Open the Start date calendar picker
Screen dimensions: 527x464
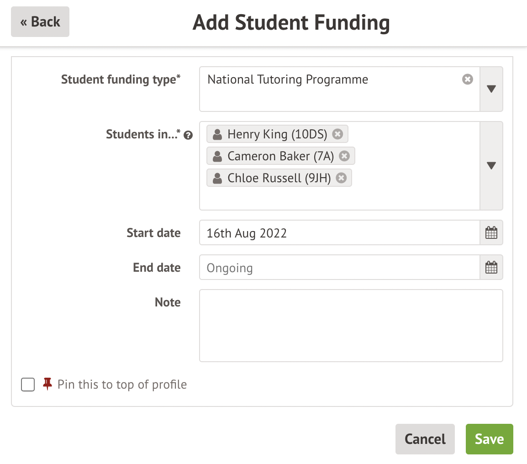point(491,233)
